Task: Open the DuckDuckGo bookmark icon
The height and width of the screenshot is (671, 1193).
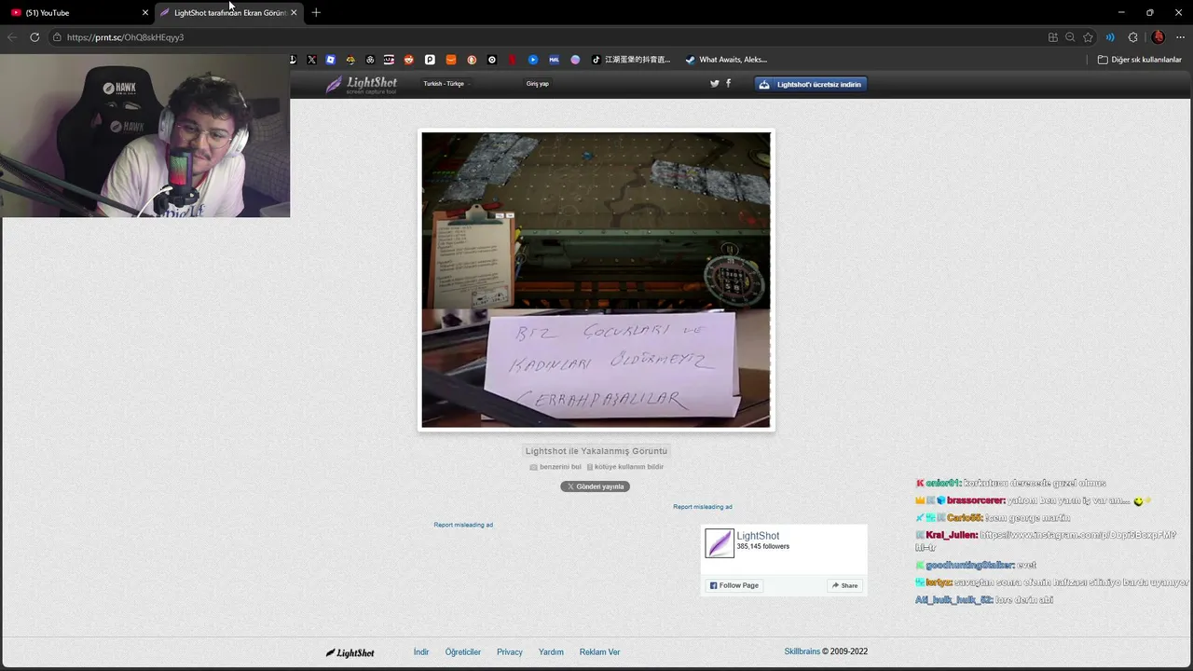Action: tap(472, 60)
